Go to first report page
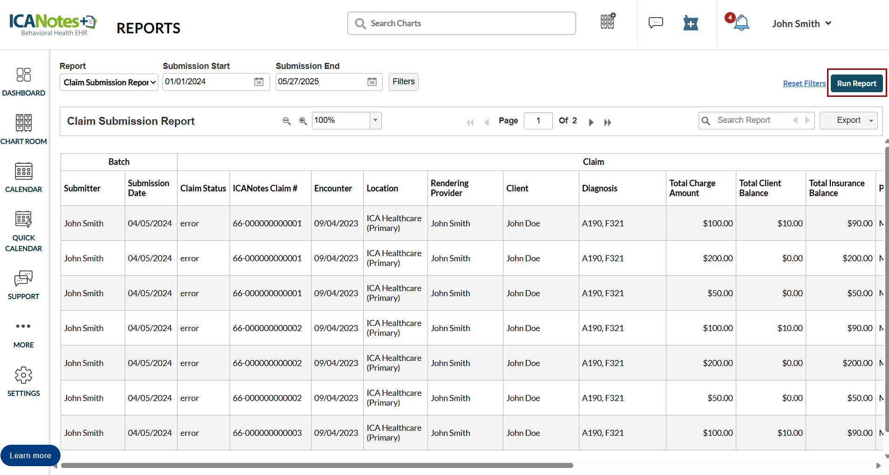This screenshot has height=475, width=889. [x=470, y=122]
